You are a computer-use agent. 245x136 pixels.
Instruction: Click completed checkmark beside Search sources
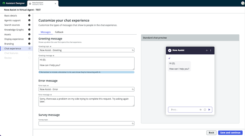[29, 25]
